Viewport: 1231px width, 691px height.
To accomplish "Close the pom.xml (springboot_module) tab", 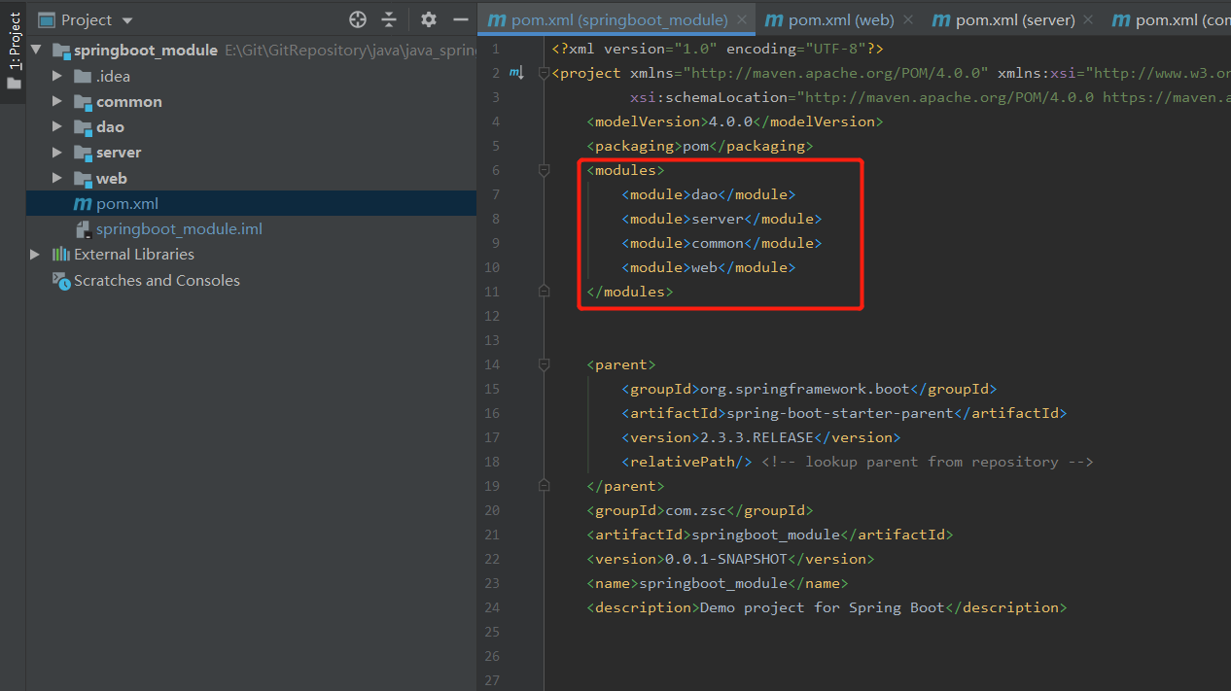I will [742, 19].
